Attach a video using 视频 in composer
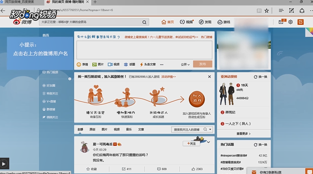Image resolution: width=313 pixels, height=174 pixels. point(114,65)
